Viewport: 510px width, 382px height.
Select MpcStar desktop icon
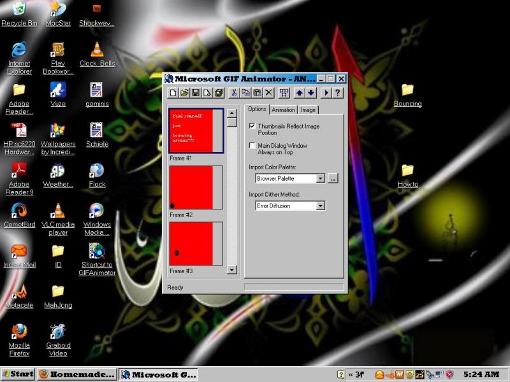[58, 14]
